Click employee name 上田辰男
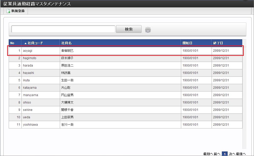Screen dimensions: 254x156 click(67, 117)
